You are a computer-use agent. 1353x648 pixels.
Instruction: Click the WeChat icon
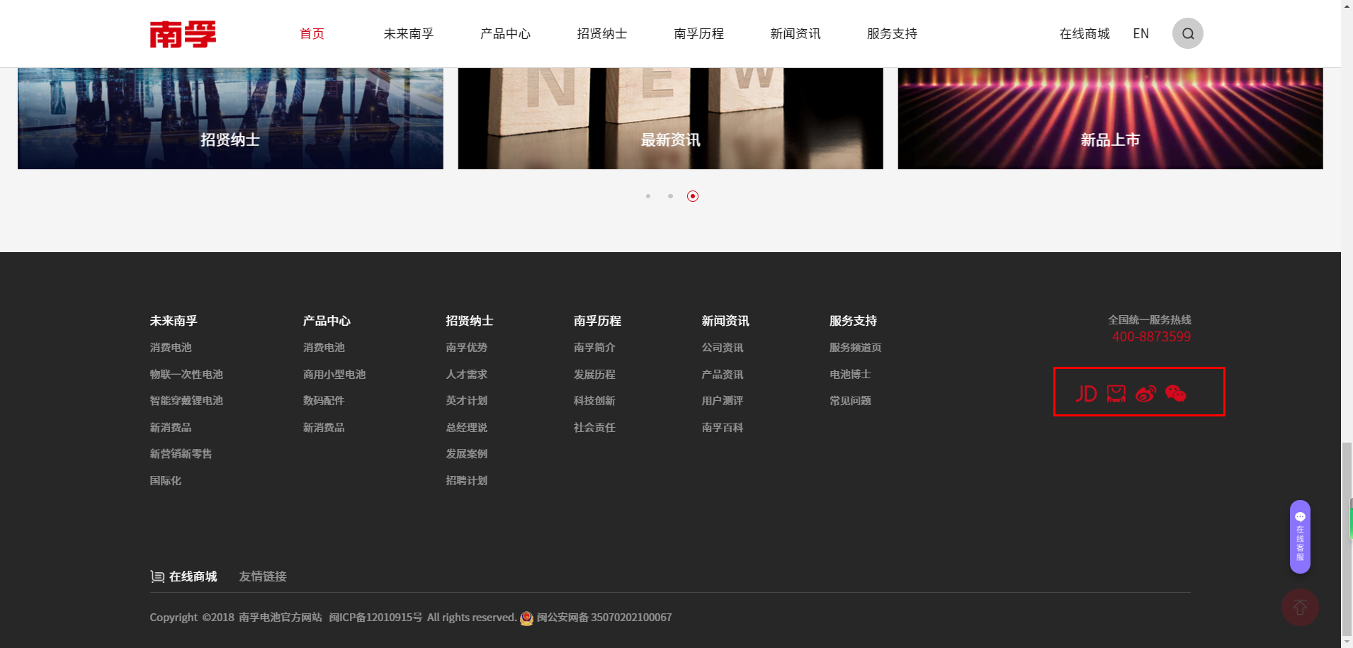coord(1176,394)
